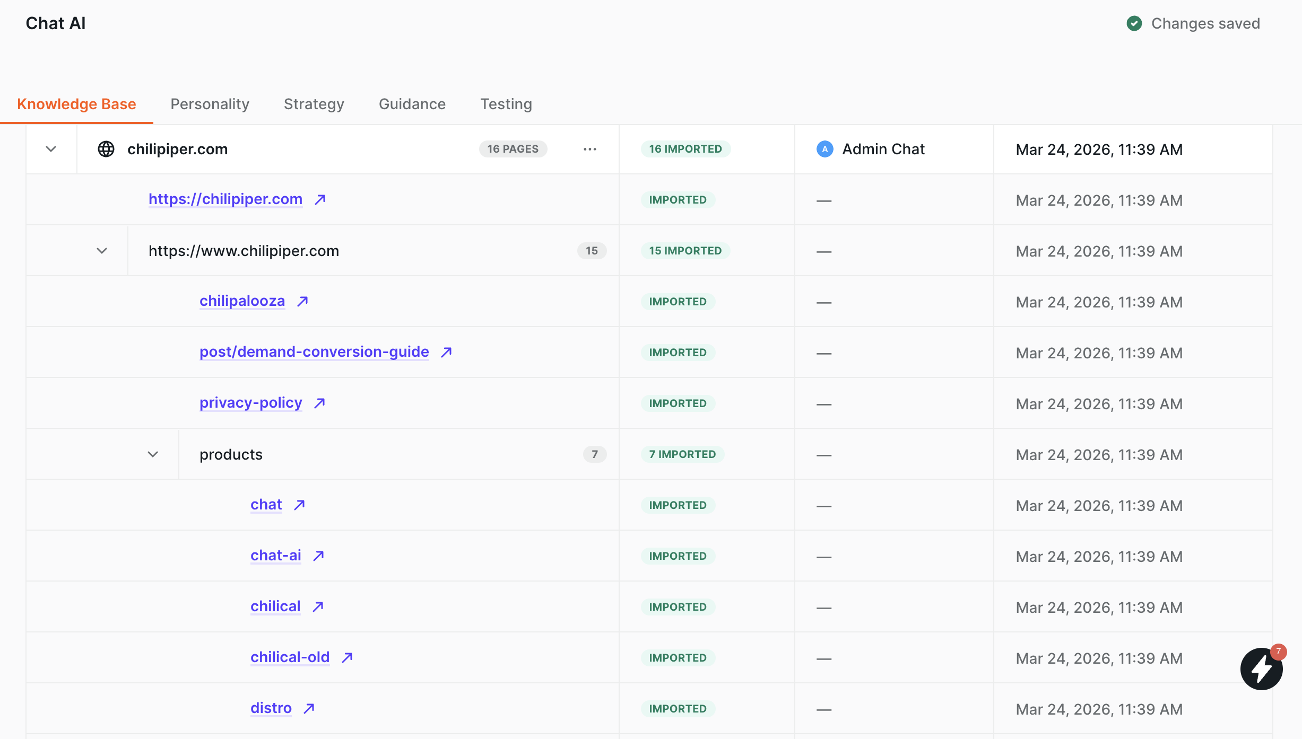
Task: Open the three-dot menu for chilipiper.com
Action: 590,149
